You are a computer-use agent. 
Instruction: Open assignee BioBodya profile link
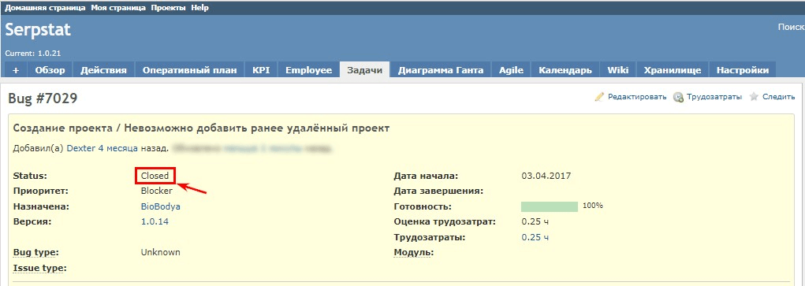tap(161, 206)
